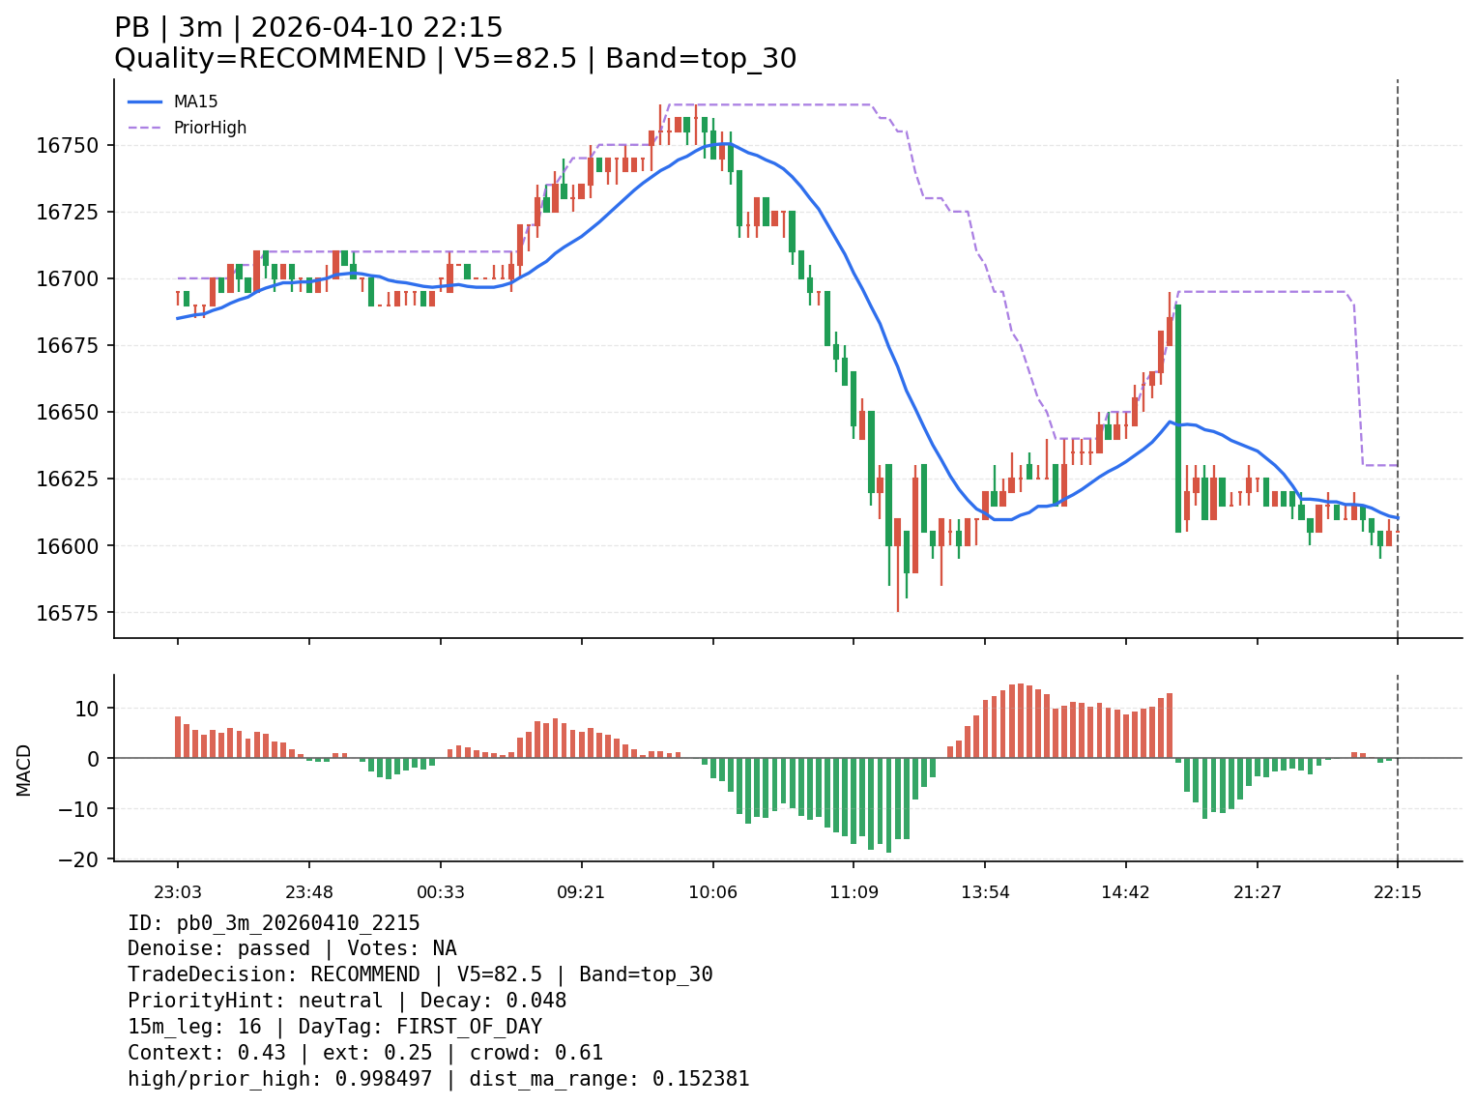
Task: Click the Denoise: passed text line
Action: click(292, 949)
